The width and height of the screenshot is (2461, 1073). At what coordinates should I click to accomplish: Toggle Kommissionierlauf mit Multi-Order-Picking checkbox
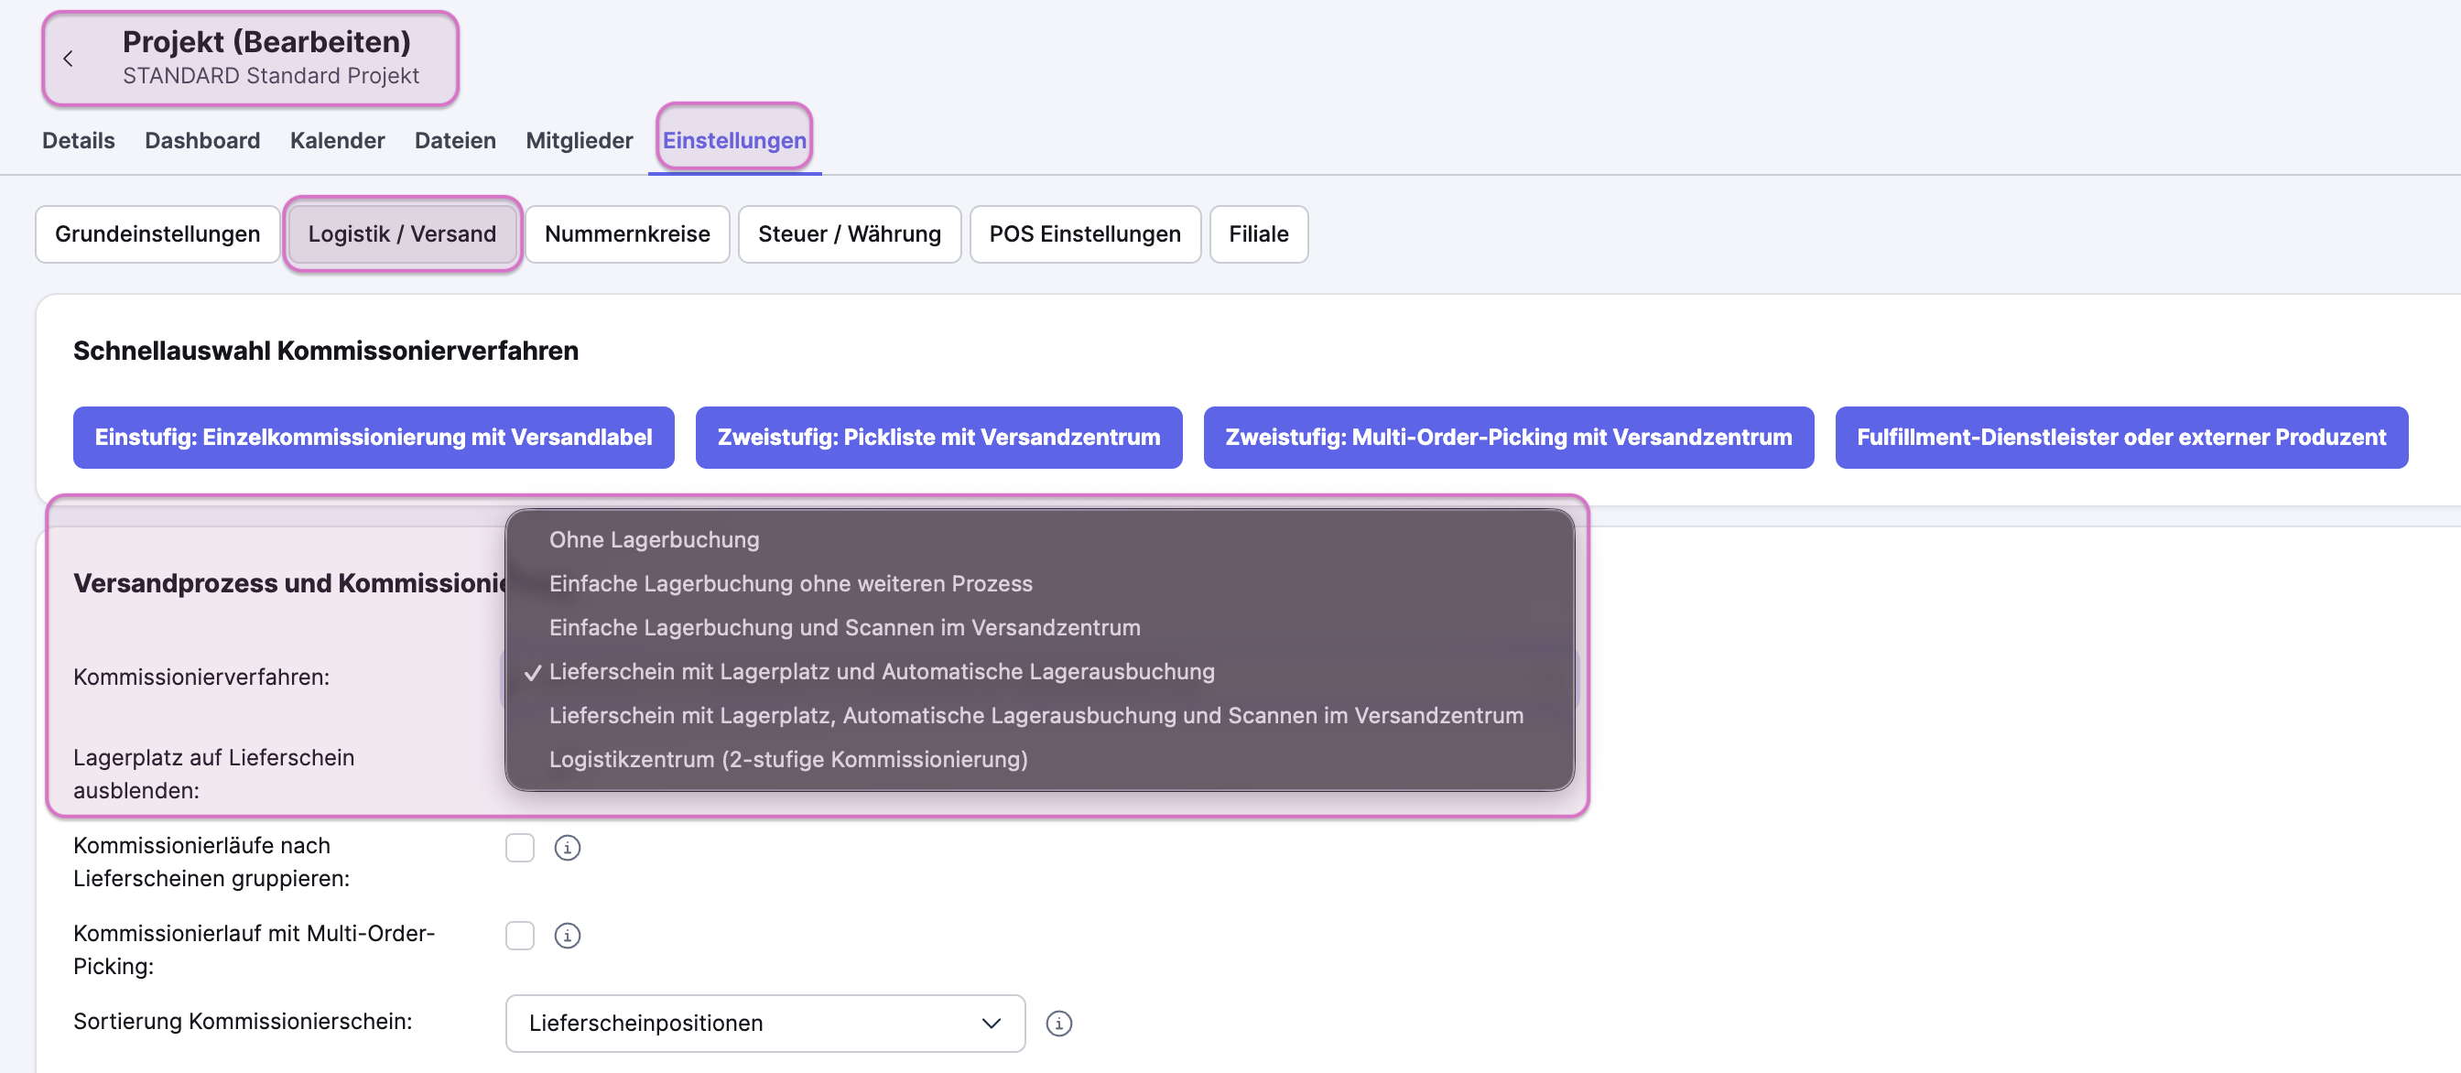point(520,936)
